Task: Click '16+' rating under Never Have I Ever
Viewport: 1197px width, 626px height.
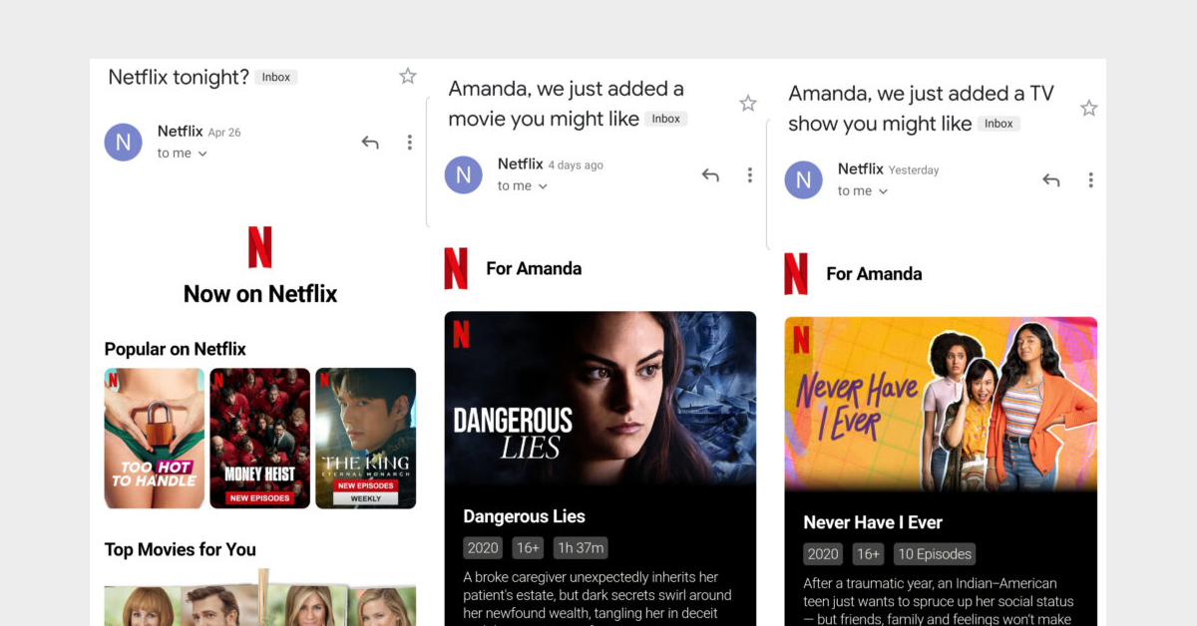Action: point(868,553)
